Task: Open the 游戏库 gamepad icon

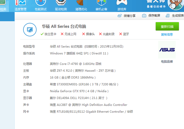Action: 122,3
